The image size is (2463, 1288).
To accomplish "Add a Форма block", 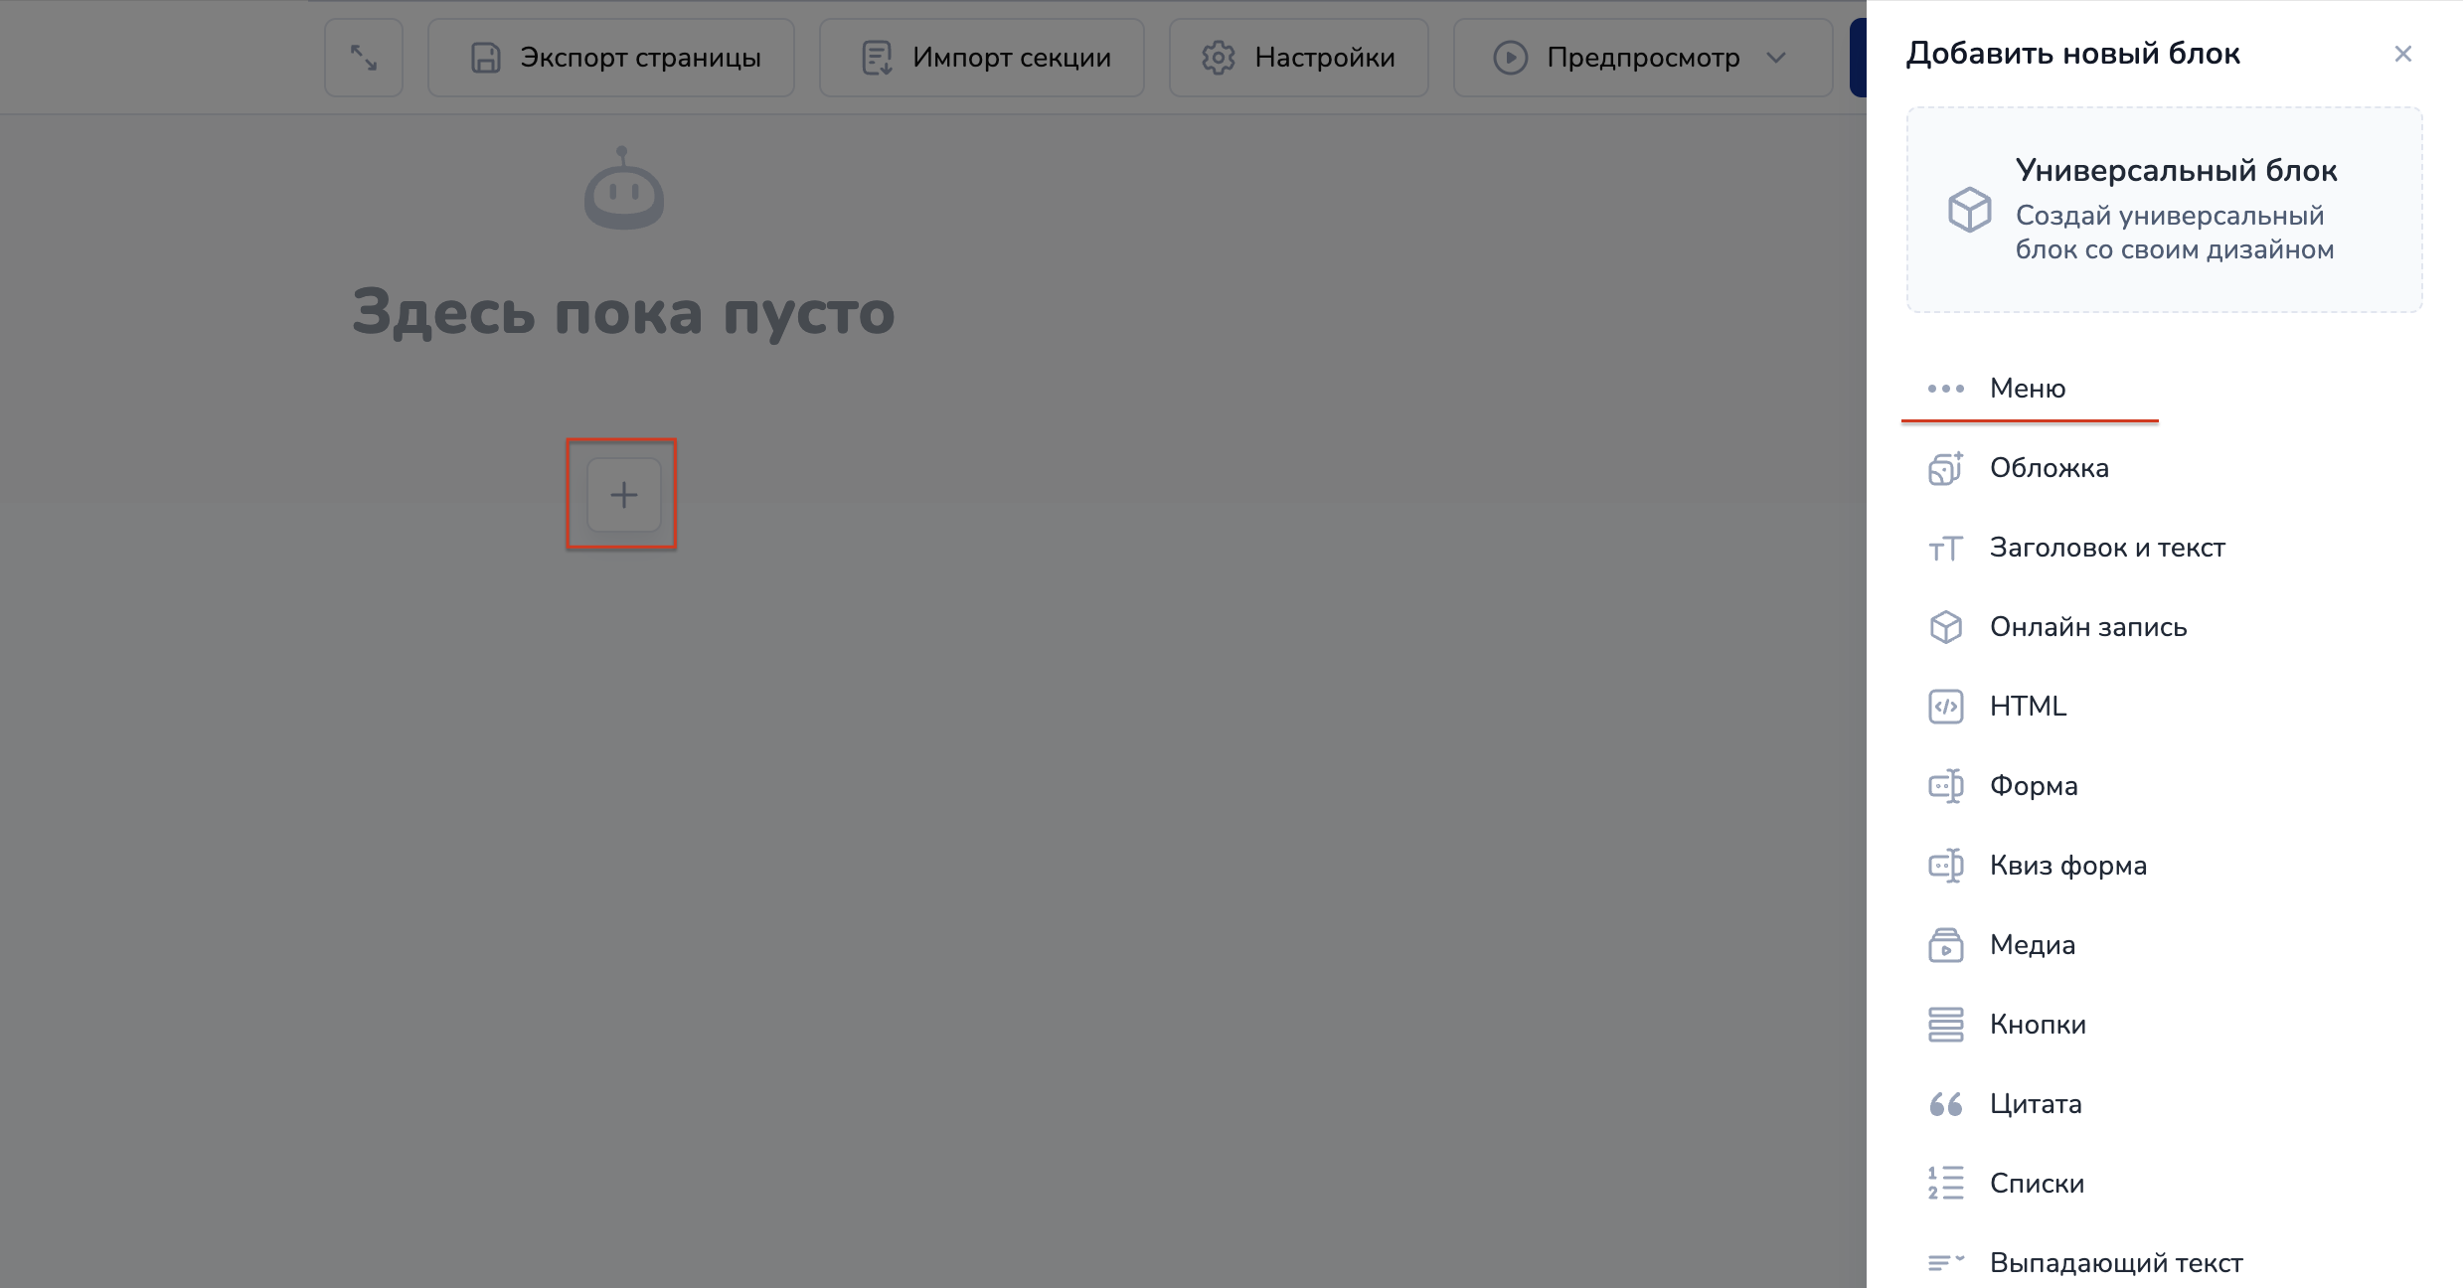I will coord(2033,786).
